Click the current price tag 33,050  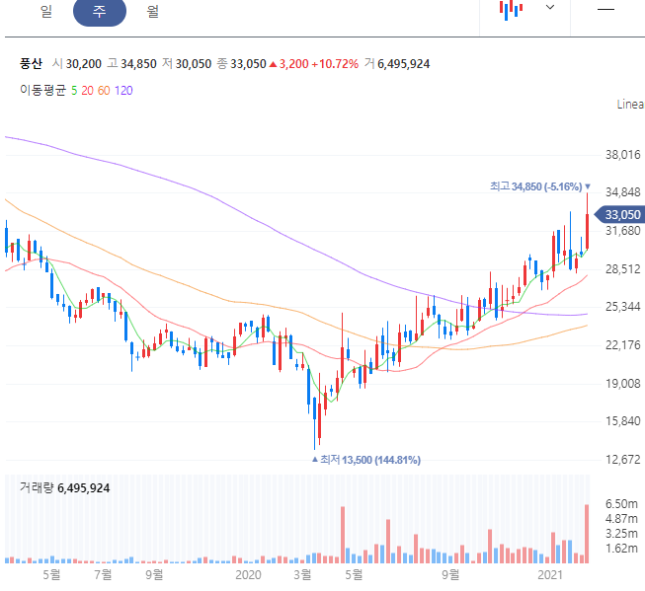(620, 214)
